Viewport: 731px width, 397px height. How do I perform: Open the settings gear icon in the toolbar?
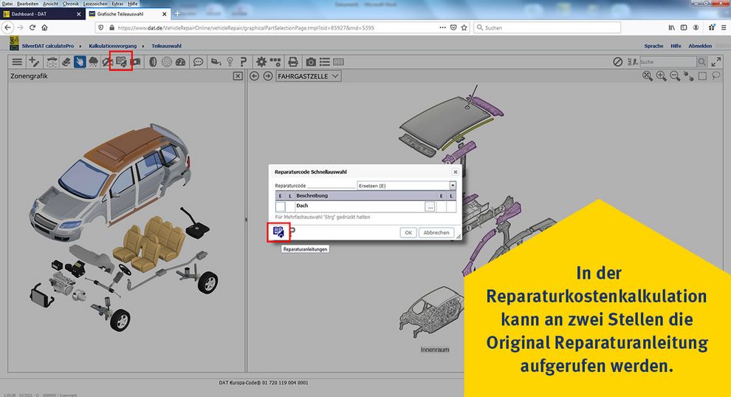[260, 62]
